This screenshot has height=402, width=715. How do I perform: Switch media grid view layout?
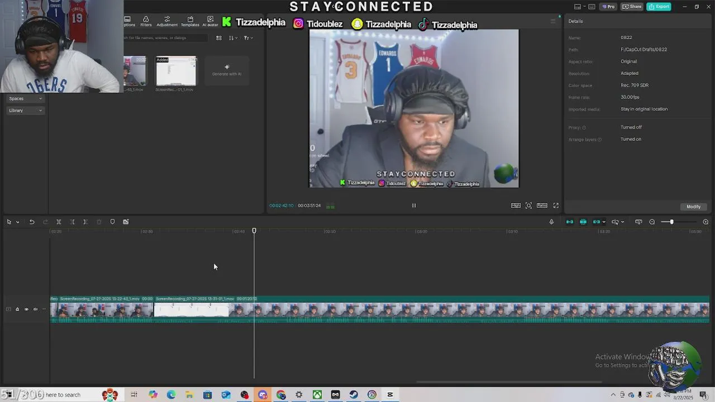pyautogui.click(x=219, y=38)
